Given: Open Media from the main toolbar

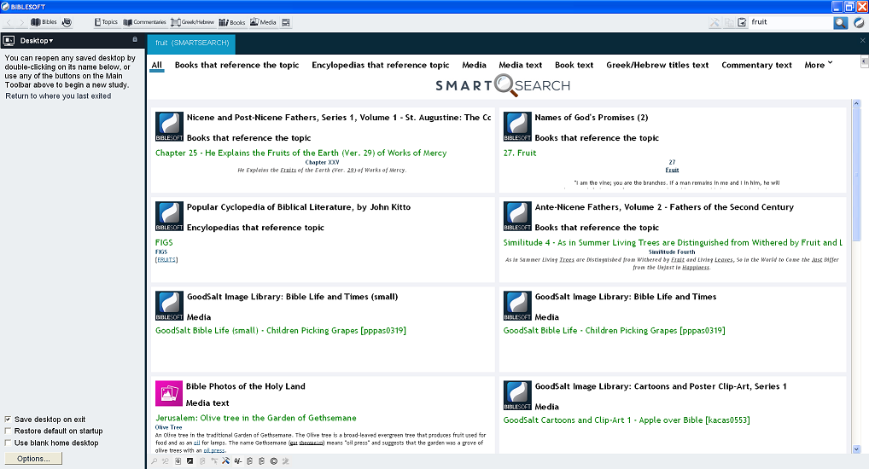Looking at the screenshot, I should pos(263,22).
